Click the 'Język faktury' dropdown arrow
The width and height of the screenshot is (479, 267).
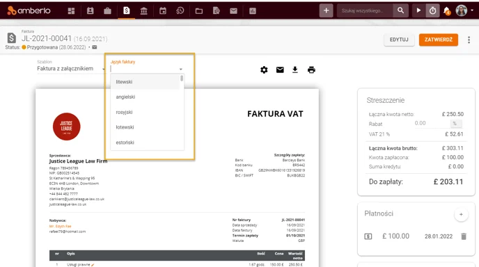point(181,70)
